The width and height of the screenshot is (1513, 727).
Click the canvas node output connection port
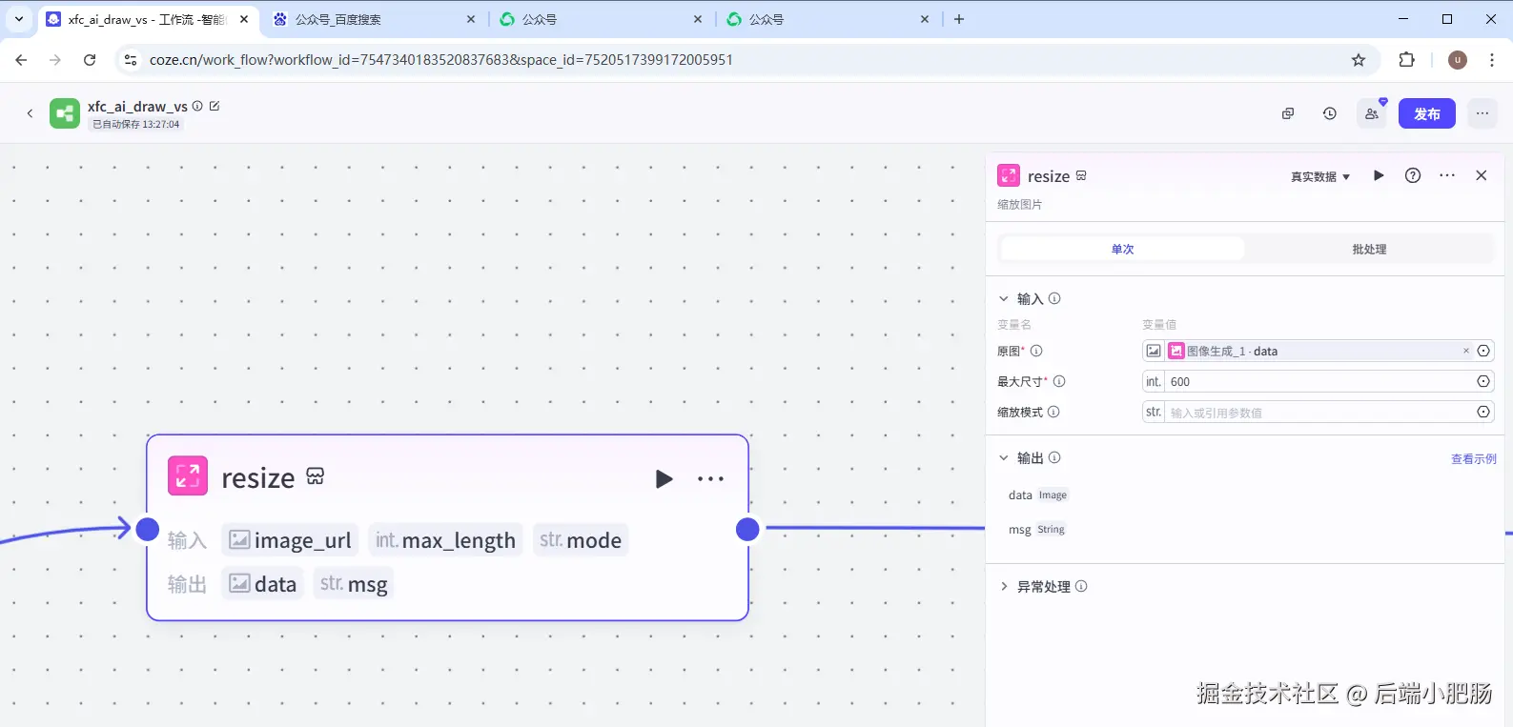tap(747, 529)
